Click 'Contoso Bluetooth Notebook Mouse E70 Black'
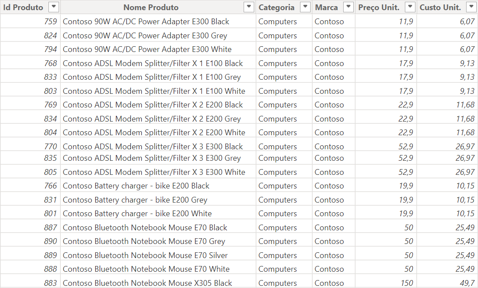This screenshot has width=478, height=288. click(145, 228)
